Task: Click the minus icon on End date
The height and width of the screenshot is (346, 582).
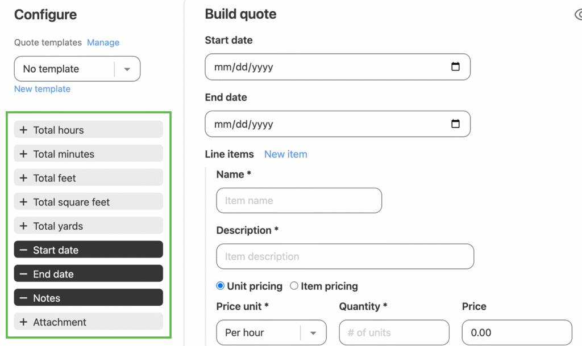Action: 23,274
